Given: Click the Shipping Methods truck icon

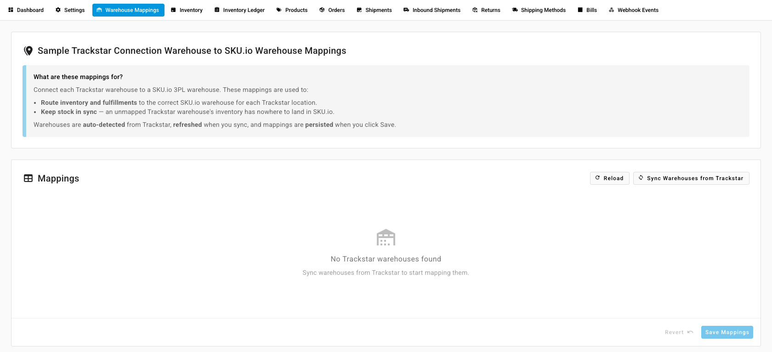Looking at the screenshot, I should point(515,10).
